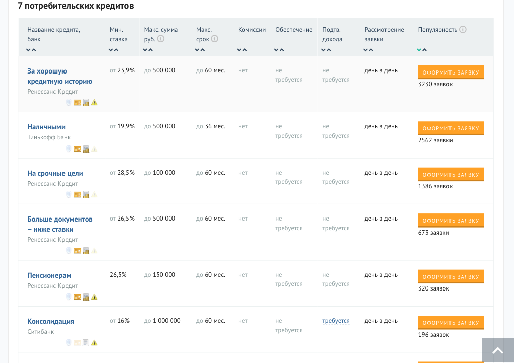Click warning triangle in Консолидация row
Image resolution: width=514 pixels, height=363 pixels.
coord(94,343)
